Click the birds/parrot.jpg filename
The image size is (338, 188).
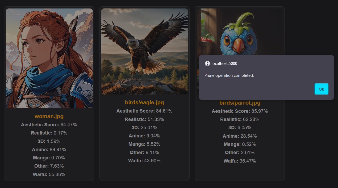click(240, 103)
